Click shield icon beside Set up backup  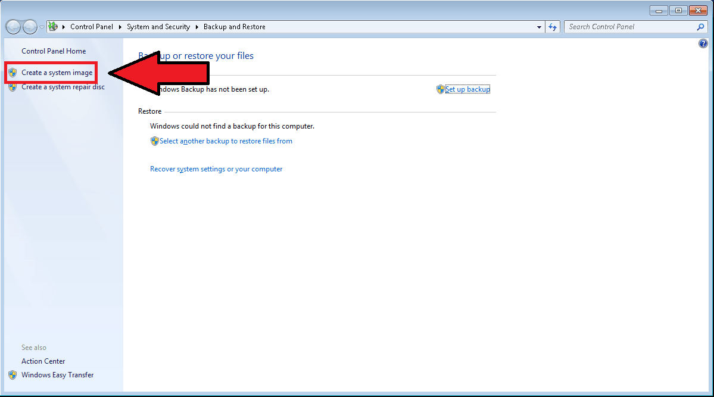(x=440, y=89)
